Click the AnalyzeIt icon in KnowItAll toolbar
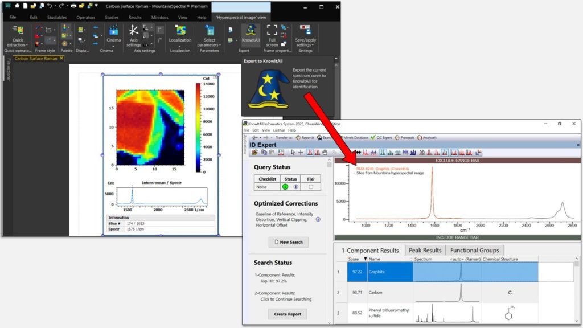The height and width of the screenshot is (328, 583). pos(429,138)
